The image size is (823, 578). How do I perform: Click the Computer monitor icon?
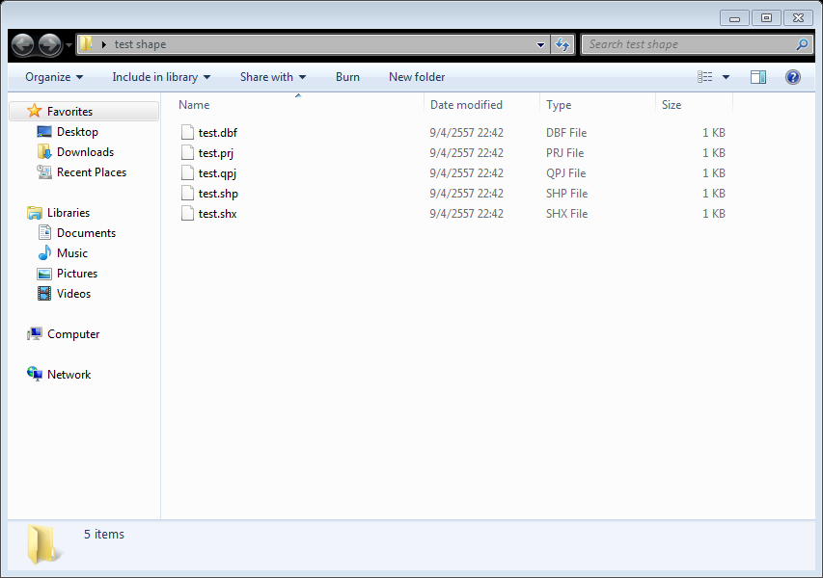coord(35,334)
